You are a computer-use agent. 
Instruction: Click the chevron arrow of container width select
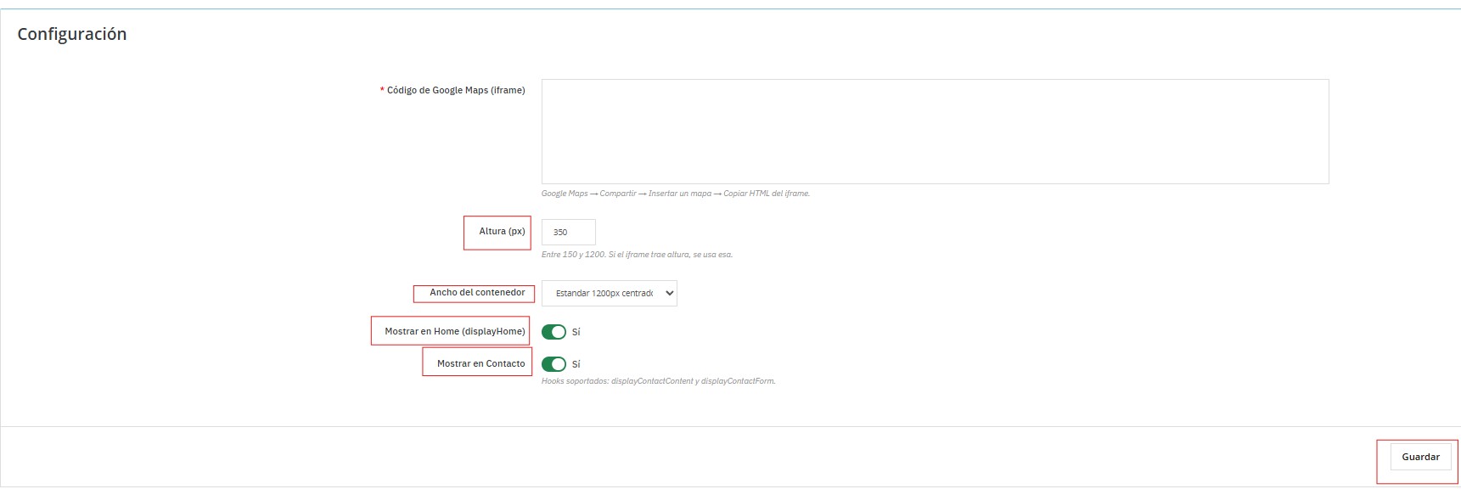click(669, 293)
